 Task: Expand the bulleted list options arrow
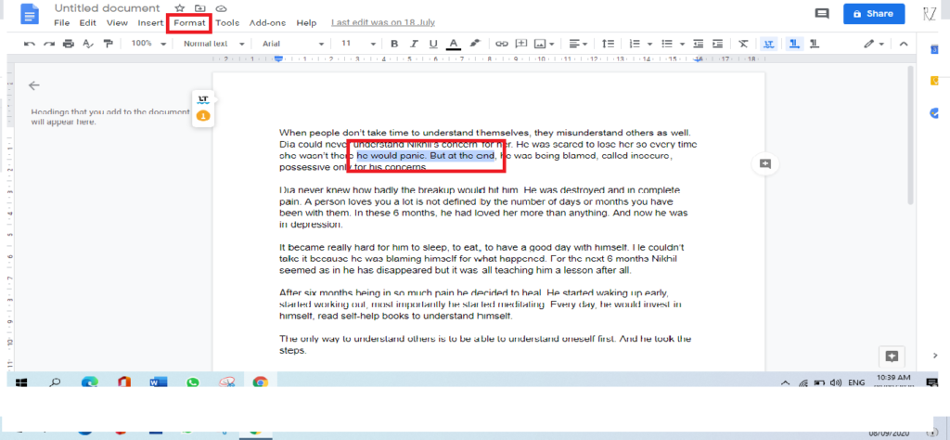pyautogui.click(x=682, y=44)
